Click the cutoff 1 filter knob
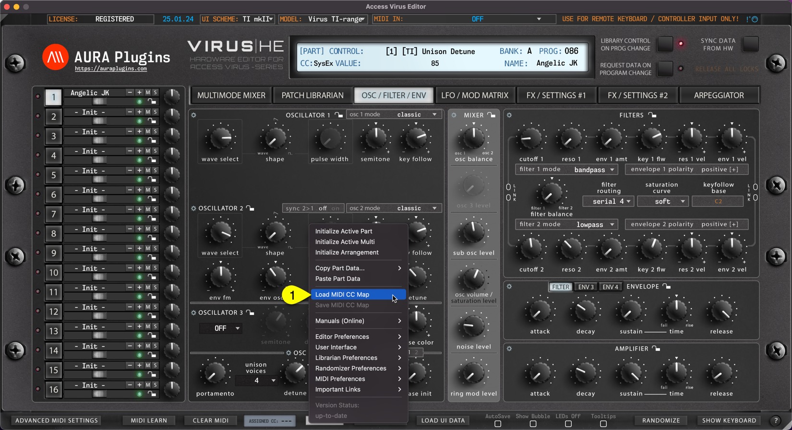The width and height of the screenshot is (792, 430). point(531,139)
